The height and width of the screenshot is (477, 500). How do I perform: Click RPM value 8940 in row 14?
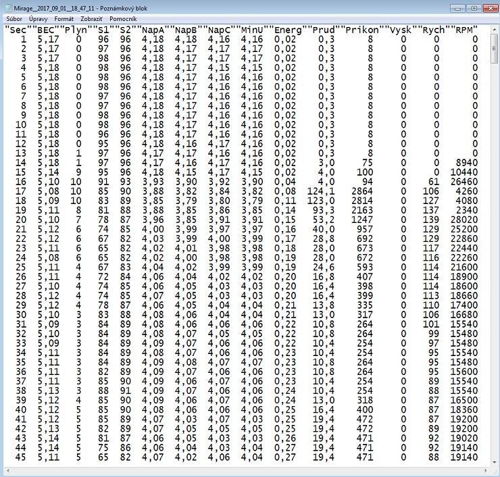pos(466,163)
